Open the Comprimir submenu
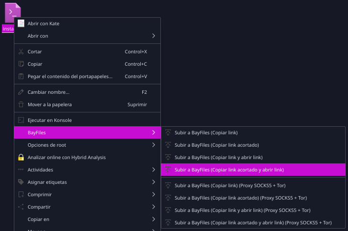 point(87,194)
